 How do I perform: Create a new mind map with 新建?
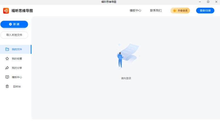14,24
